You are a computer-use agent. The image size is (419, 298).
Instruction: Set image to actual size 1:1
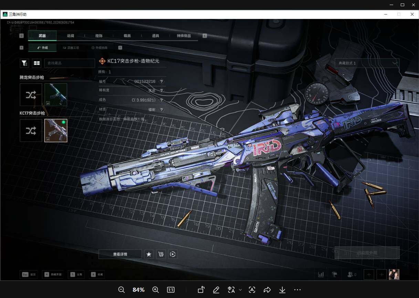pos(170,290)
